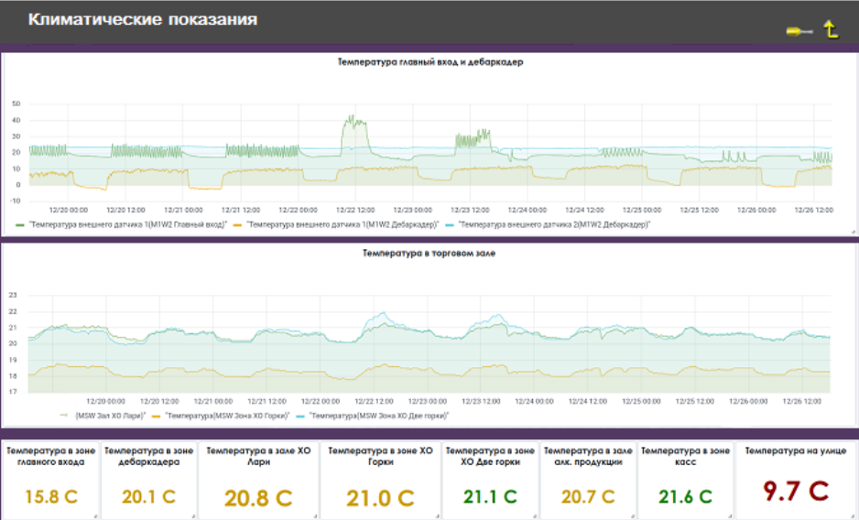Expand the "Температура на улице" panel title menu
Viewport: 859px width, 520px height.
(x=795, y=450)
